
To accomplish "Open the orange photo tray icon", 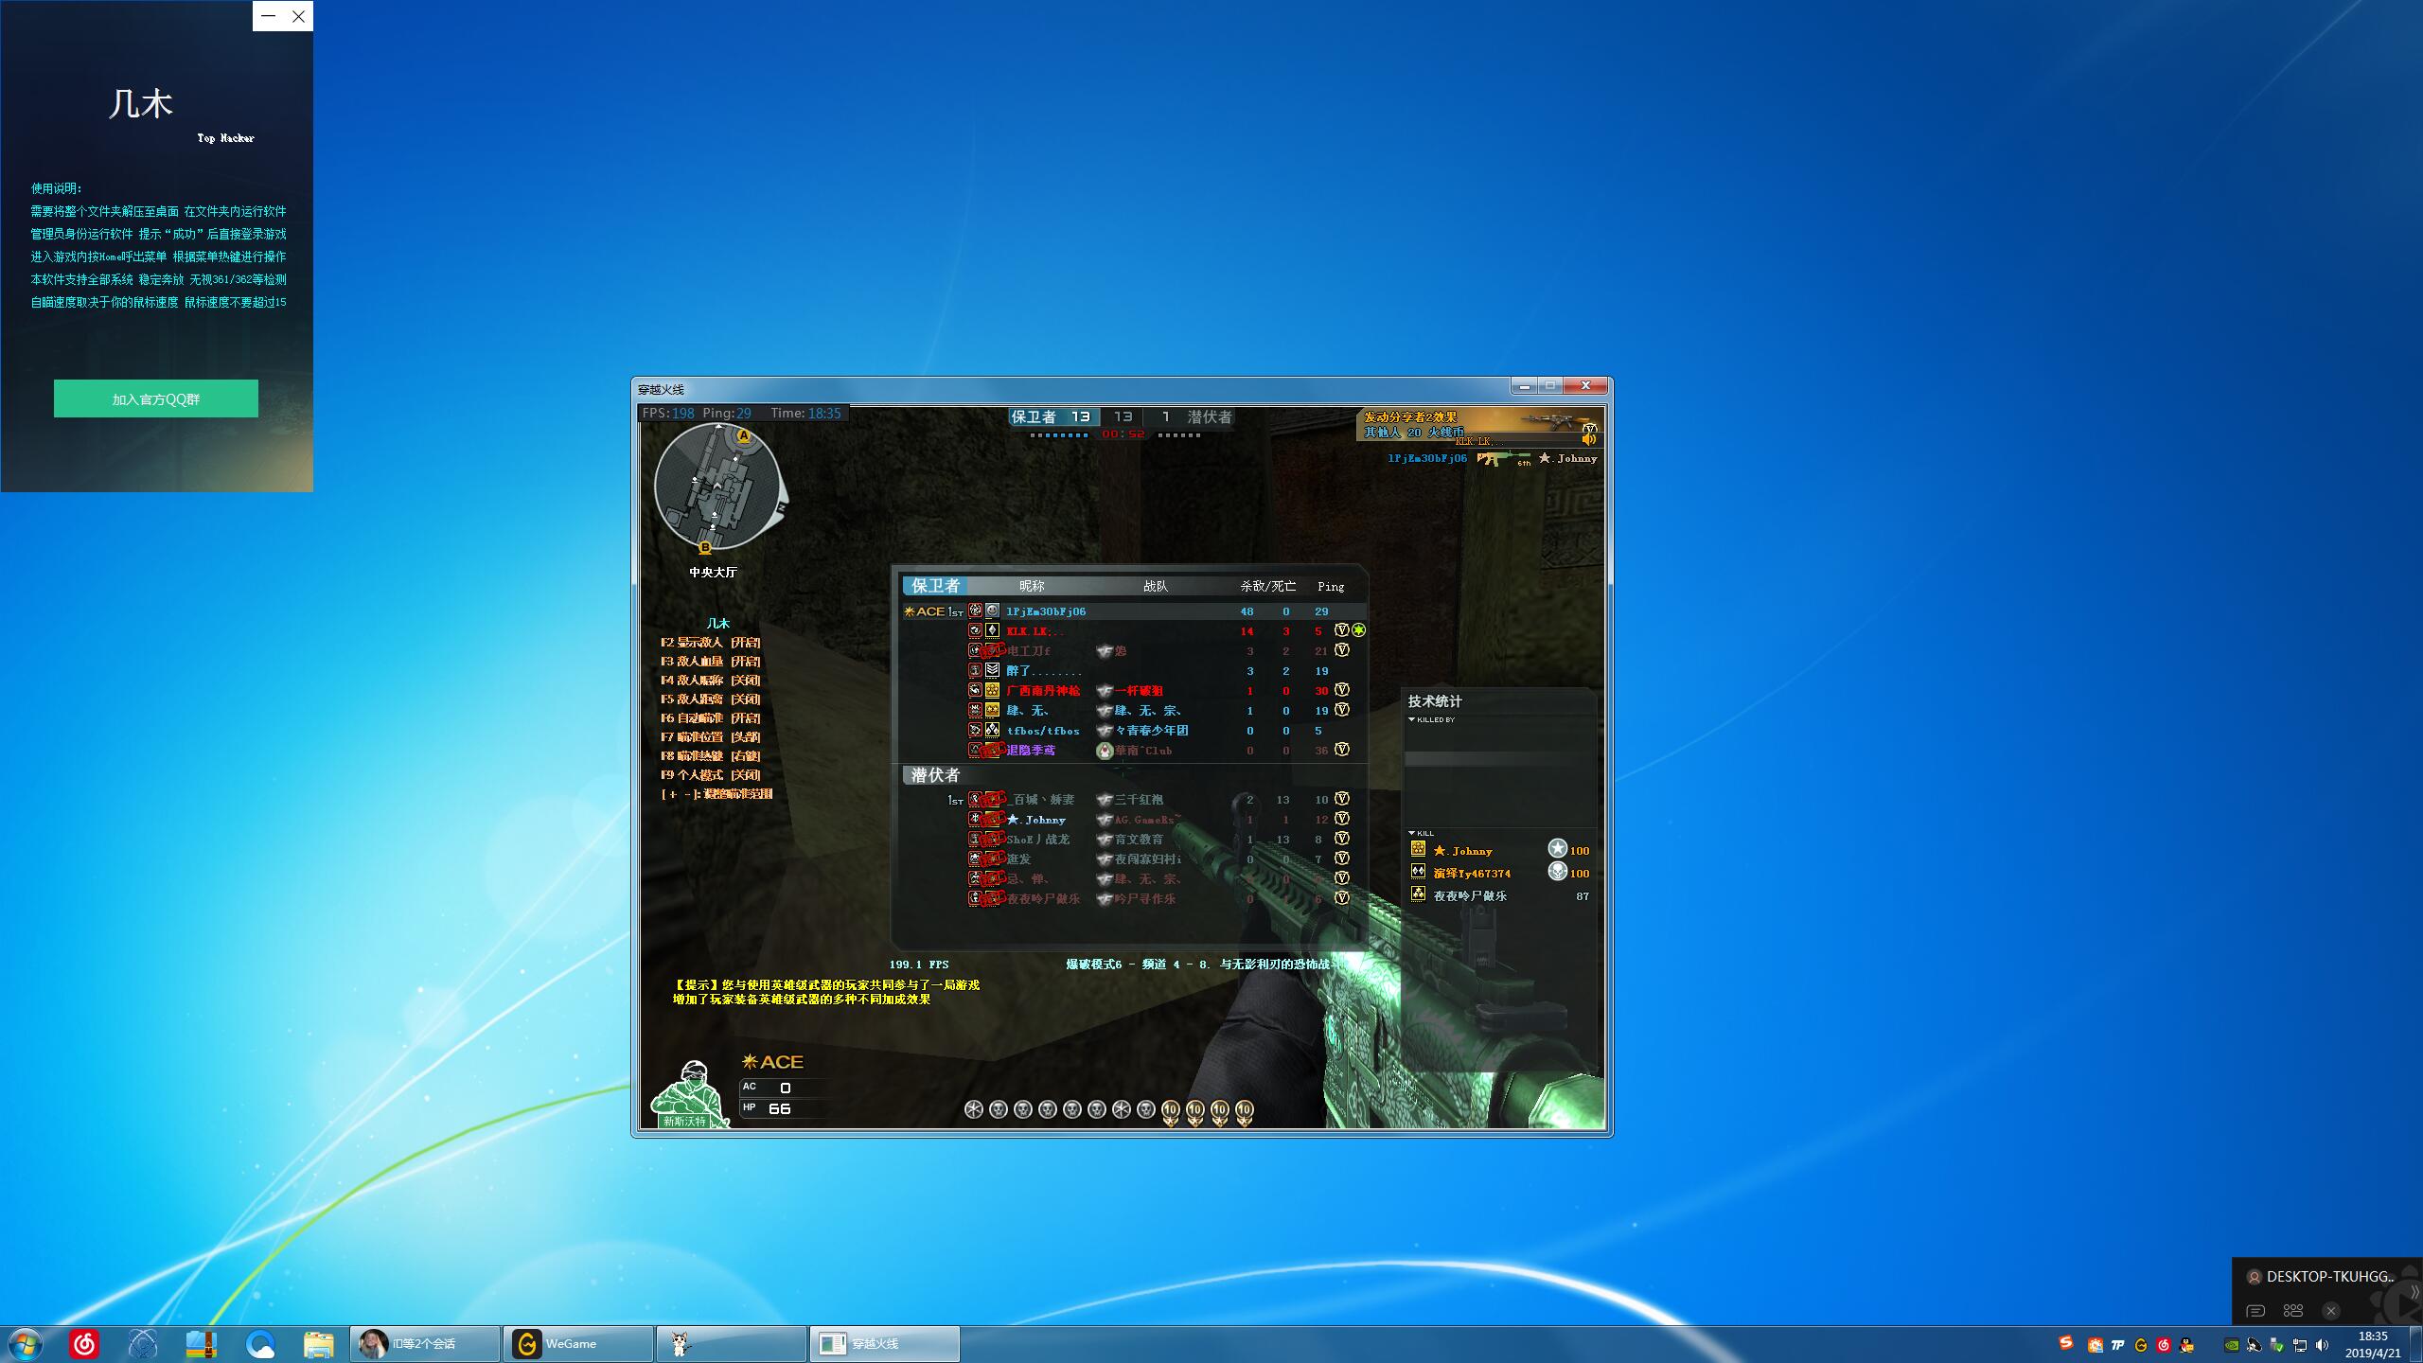I will click(x=2096, y=1345).
